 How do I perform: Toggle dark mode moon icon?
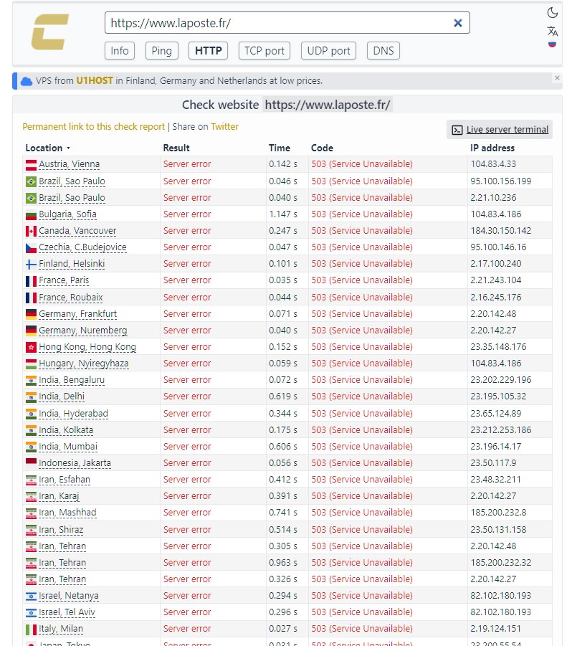552,12
